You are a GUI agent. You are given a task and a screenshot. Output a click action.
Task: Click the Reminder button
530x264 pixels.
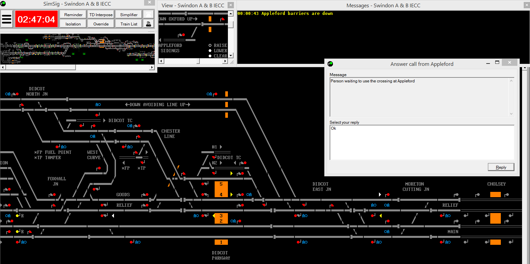[73, 15]
